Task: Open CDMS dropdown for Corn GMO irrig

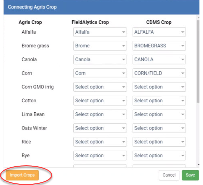Action: pyautogui.click(x=159, y=87)
